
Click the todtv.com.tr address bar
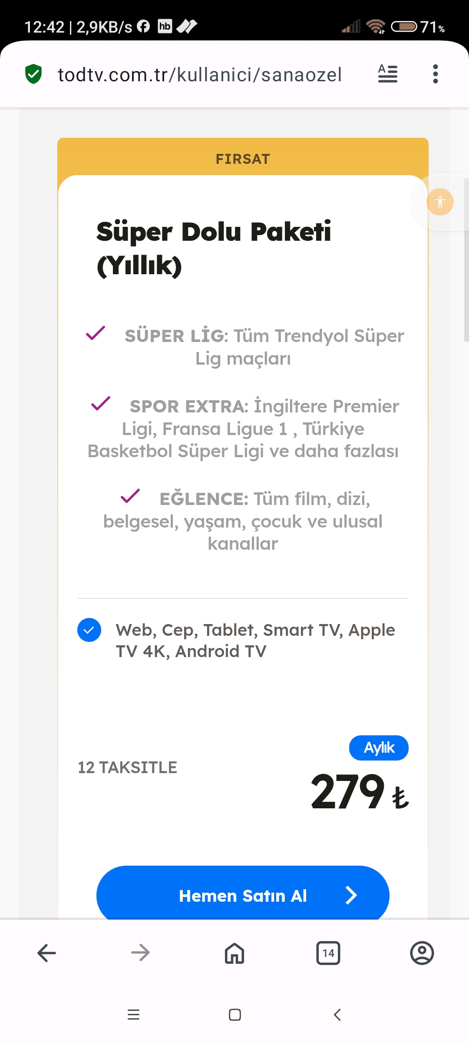200,75
